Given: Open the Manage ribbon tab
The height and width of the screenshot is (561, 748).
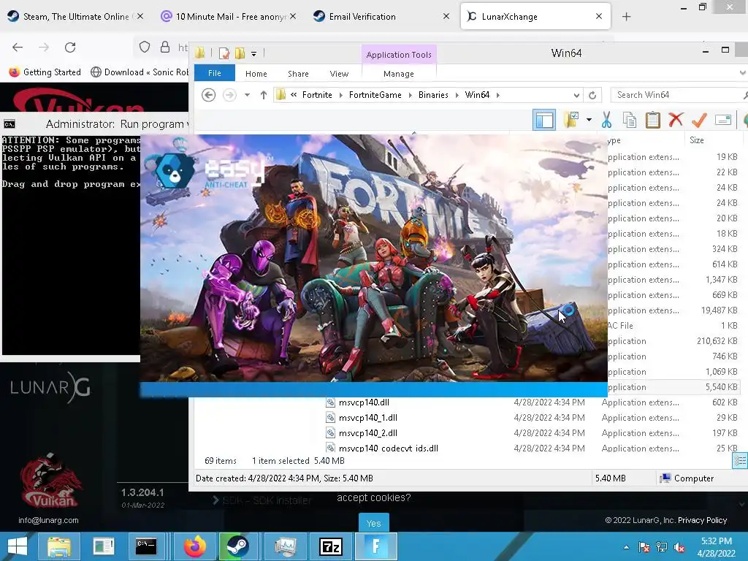Looking at the screenshot, I should pyautogui.click(x=399, y=74).
